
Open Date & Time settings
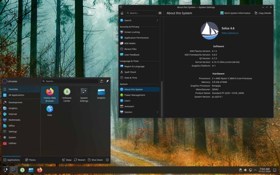[x=139, y=78]
